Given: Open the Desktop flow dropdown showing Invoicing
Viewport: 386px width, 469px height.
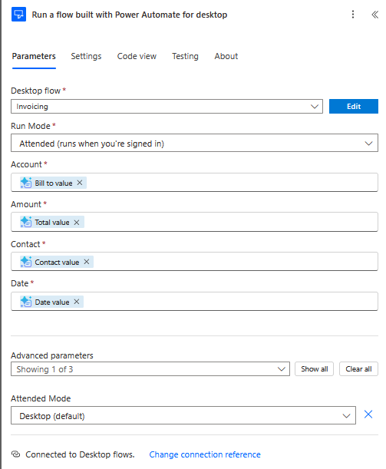Looking at the screenshot, I should pos(167,107).
